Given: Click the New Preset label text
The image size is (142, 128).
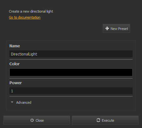Looking at the screenshot, I should (119, 29).
